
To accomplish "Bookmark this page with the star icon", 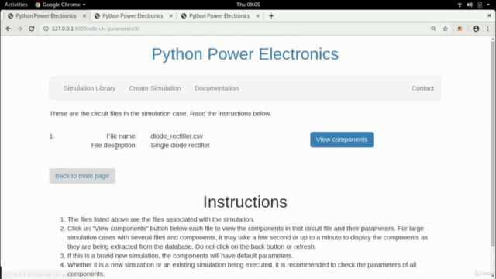I will coord(445,29).
